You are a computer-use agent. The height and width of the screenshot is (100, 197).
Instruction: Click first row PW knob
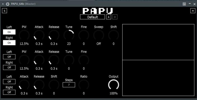tap(24, 35)
